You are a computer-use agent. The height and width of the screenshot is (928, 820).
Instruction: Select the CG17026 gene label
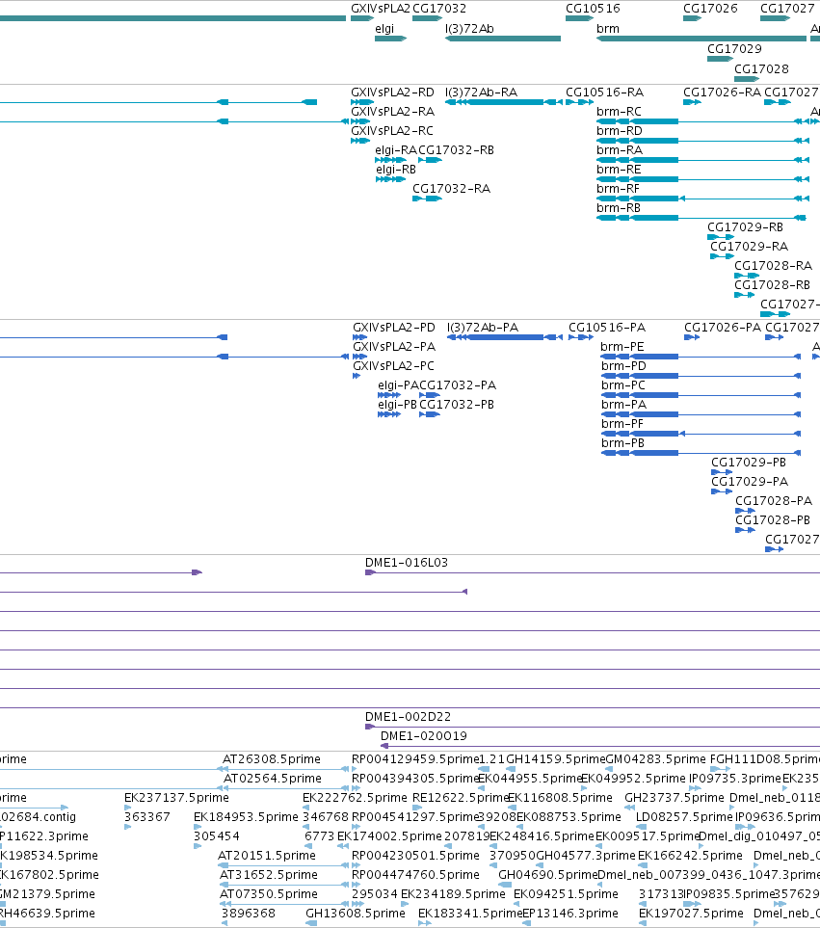click(710, 9)
